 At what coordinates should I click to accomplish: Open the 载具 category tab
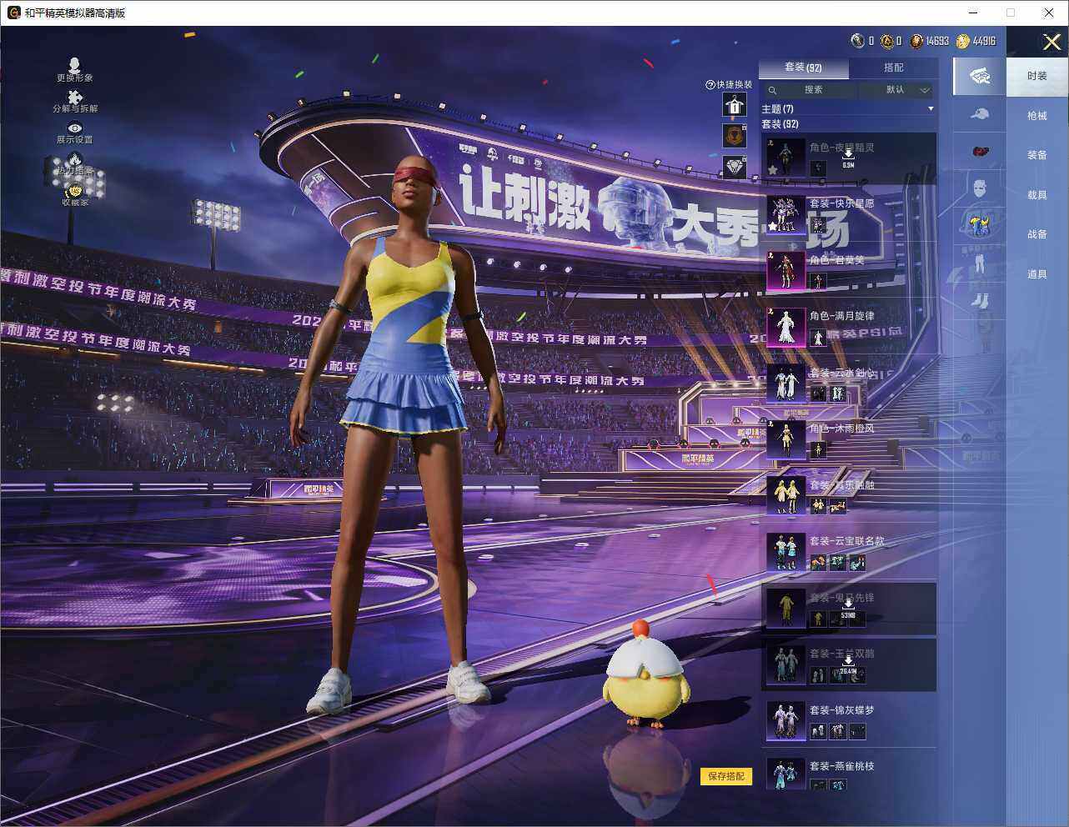[1037, 195]
